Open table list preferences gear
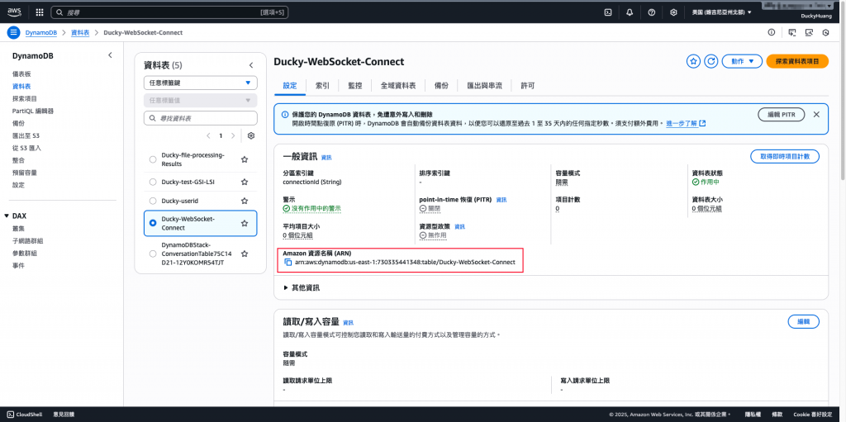The image size is (846, 422). 251,136
